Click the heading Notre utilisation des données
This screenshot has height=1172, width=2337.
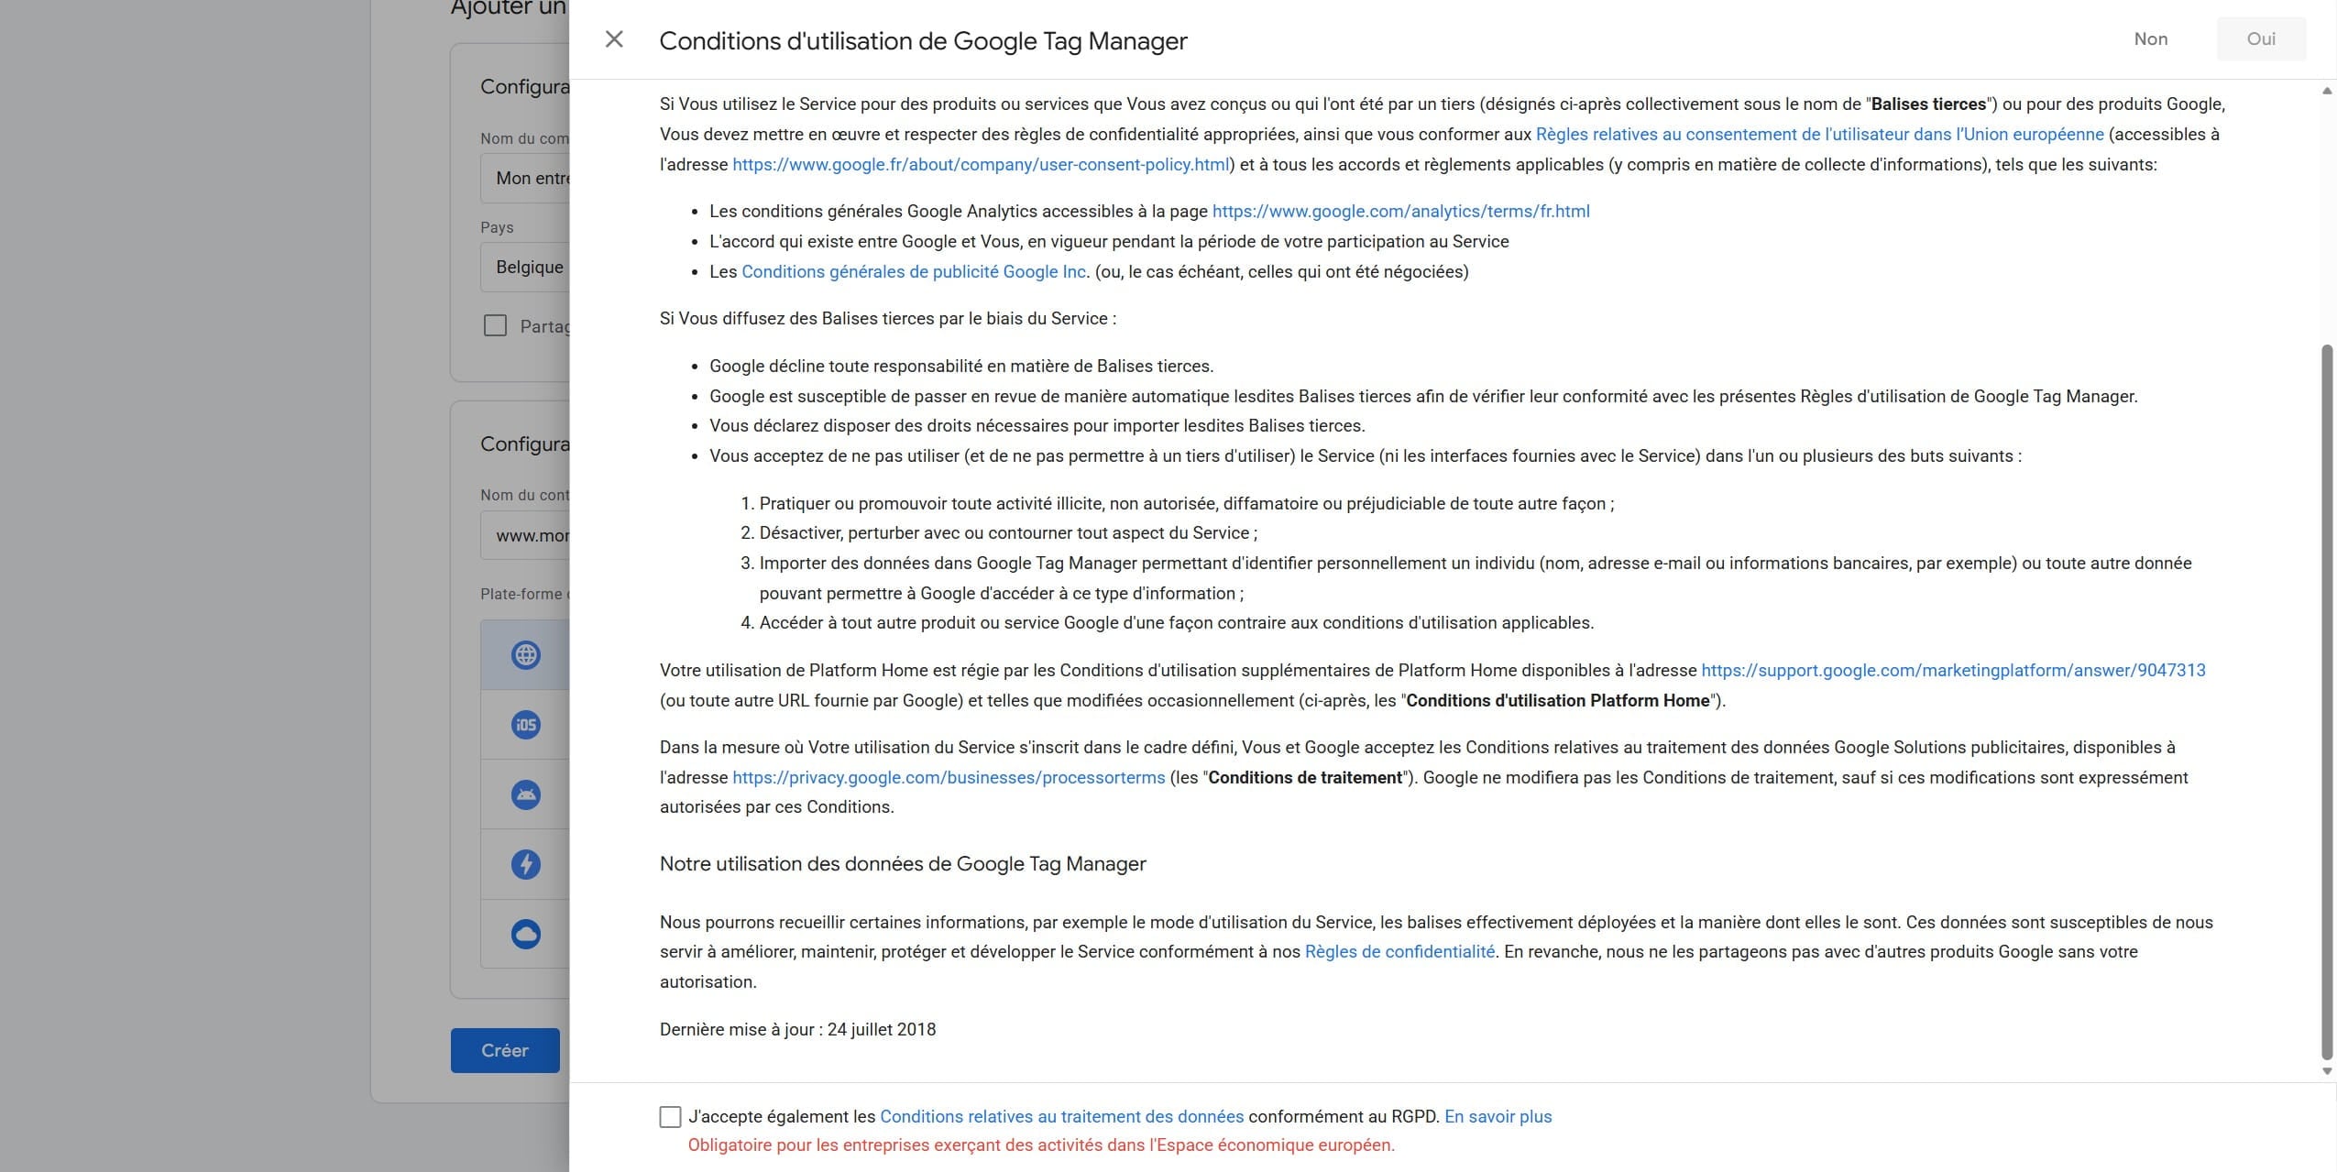903,864
